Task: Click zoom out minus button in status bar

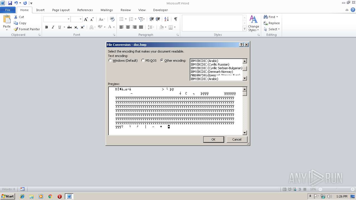Action: coord(320,189)
